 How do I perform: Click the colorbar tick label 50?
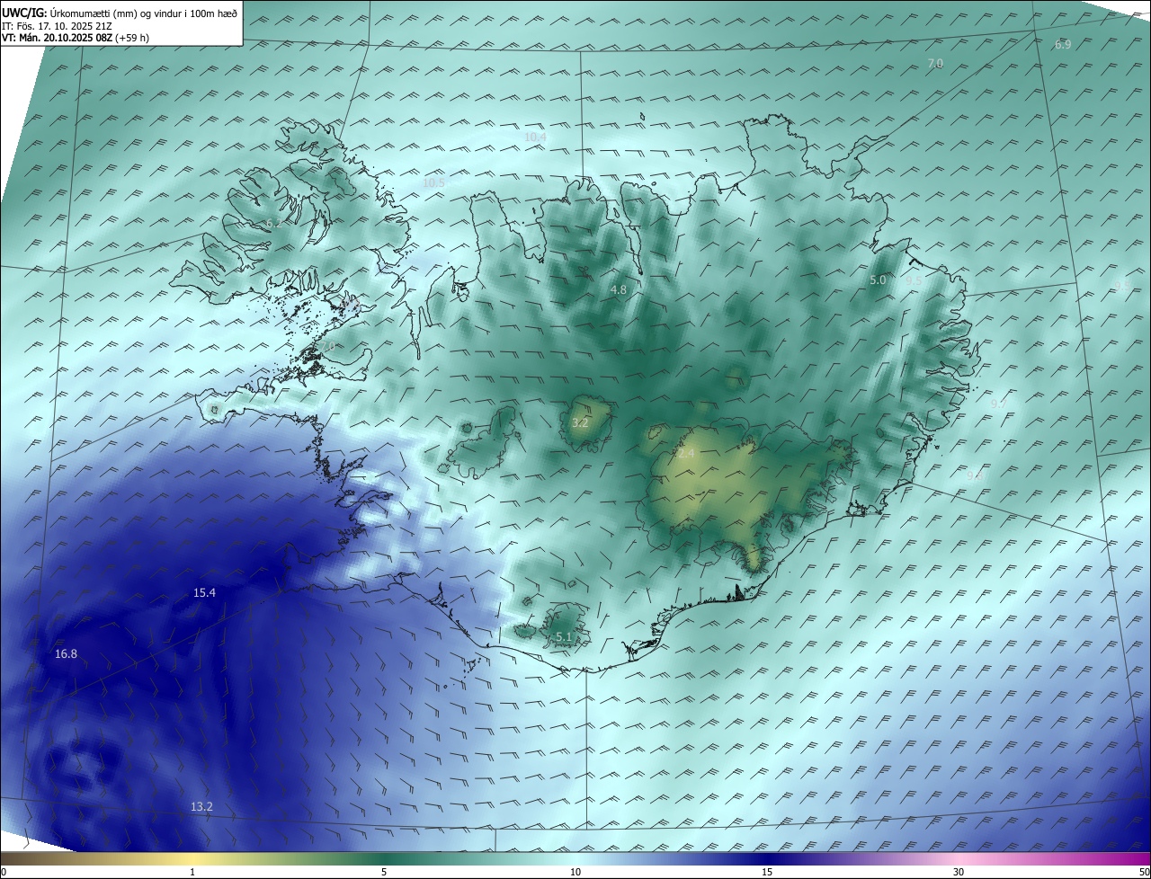(1144, 872)
